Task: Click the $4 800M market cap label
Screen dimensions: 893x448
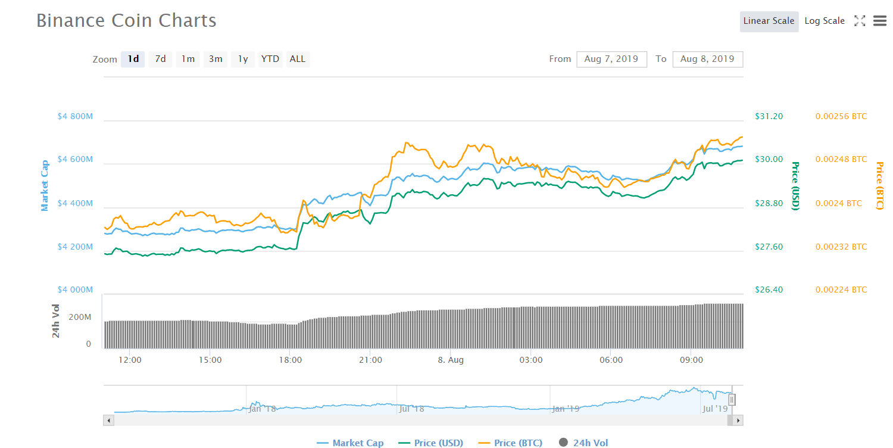Action: pyautogui.click(x=75, y=117)
